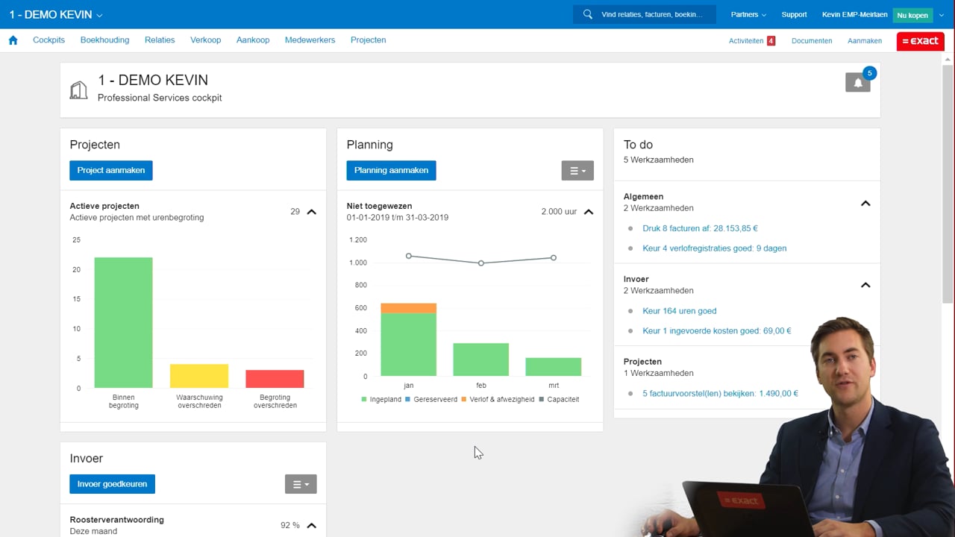Open the notification bell icon
This screenshot has height=537, width=955.
tap(857, 83)
